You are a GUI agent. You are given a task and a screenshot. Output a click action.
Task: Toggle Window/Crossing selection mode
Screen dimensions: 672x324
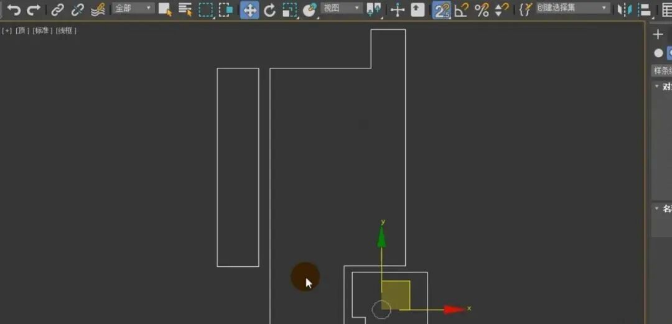pos(226,9)
